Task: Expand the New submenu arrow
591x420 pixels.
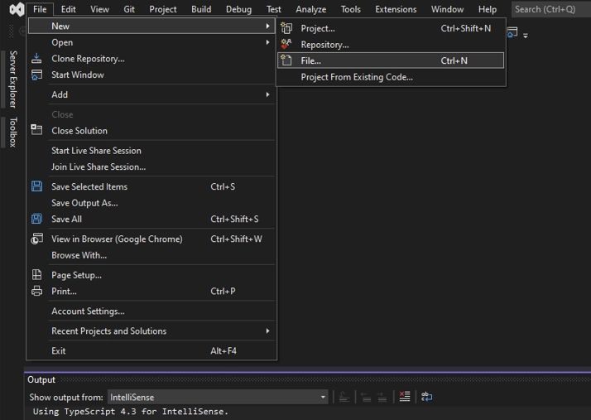Action: (x=267, y=26)
